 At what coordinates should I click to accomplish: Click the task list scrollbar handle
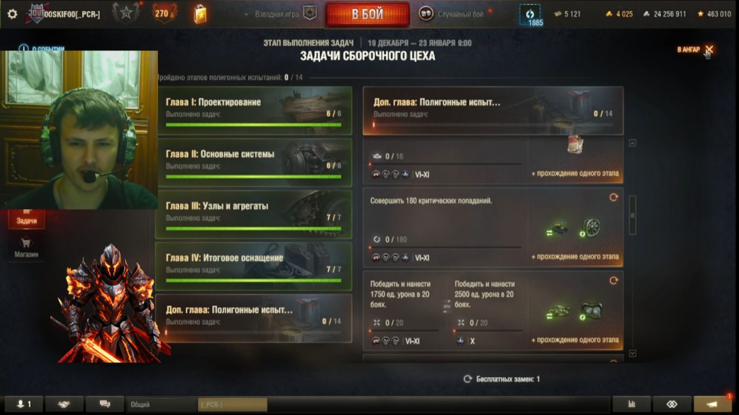pyautogui.click(x=632, y=215)
